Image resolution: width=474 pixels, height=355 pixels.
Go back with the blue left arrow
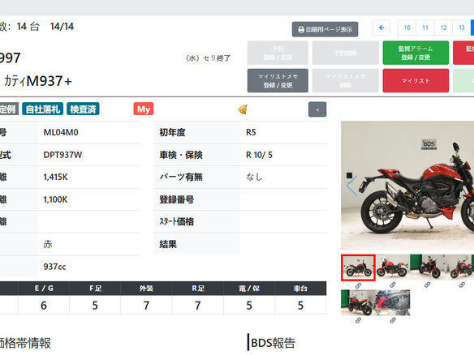tap(381, 28)
